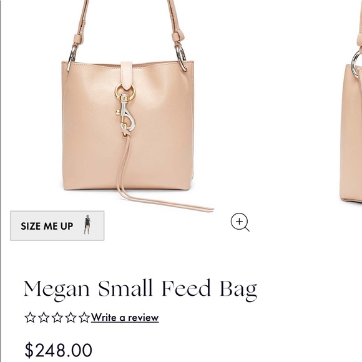This screenshot has width=362, height=362.
Task: Select the third rating star
Action: click(57, 318)
